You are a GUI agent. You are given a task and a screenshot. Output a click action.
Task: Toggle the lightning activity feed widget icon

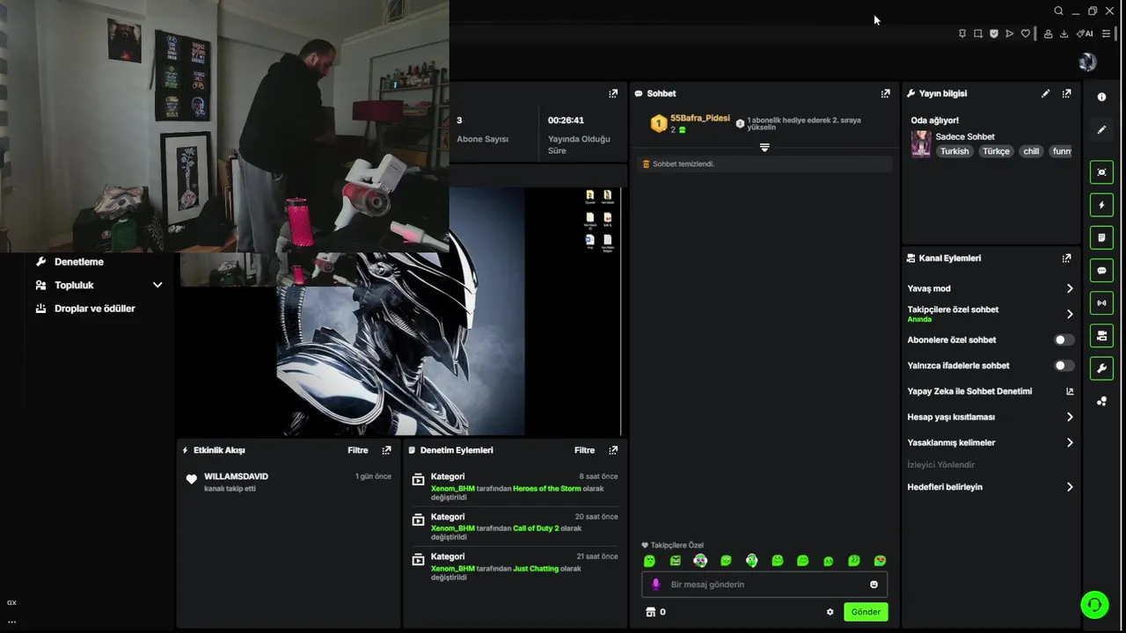point(1101,205)
